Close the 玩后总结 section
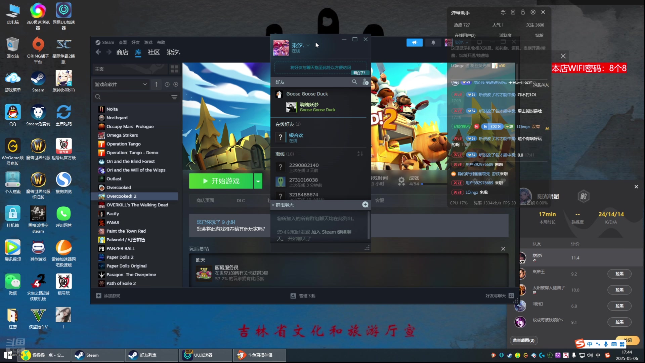 [x=503, y=249]
